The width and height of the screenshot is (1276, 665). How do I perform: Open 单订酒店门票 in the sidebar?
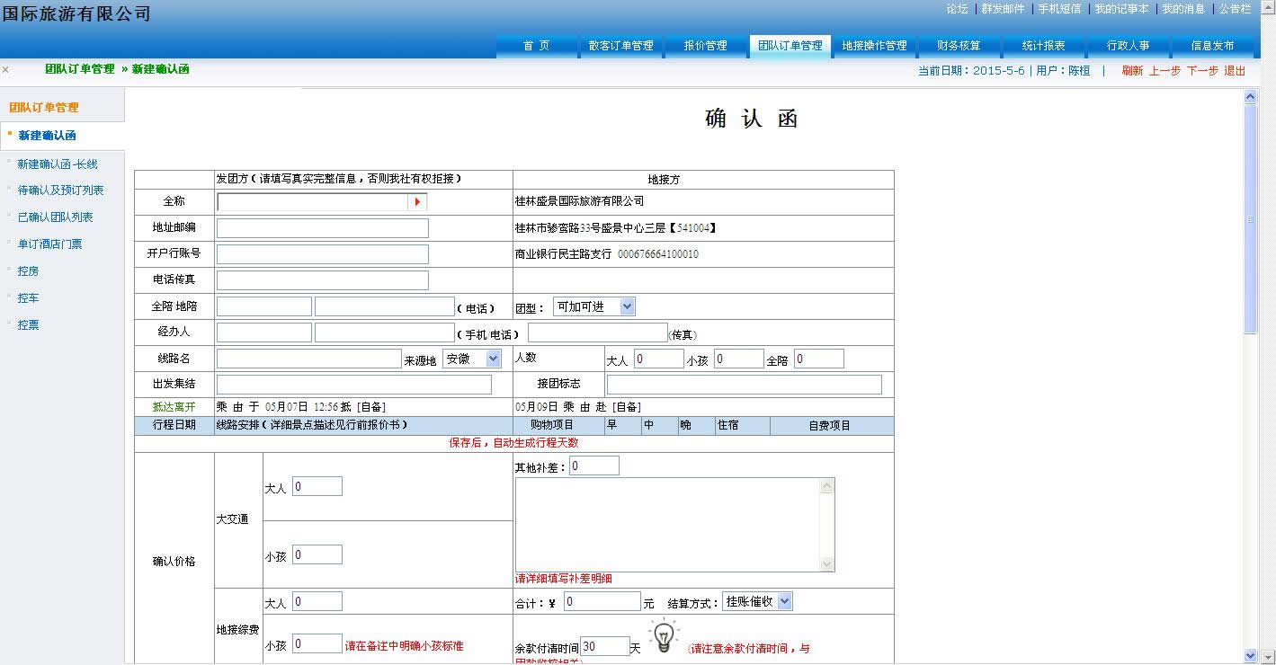pyautogui.click(x=49, y=244)
